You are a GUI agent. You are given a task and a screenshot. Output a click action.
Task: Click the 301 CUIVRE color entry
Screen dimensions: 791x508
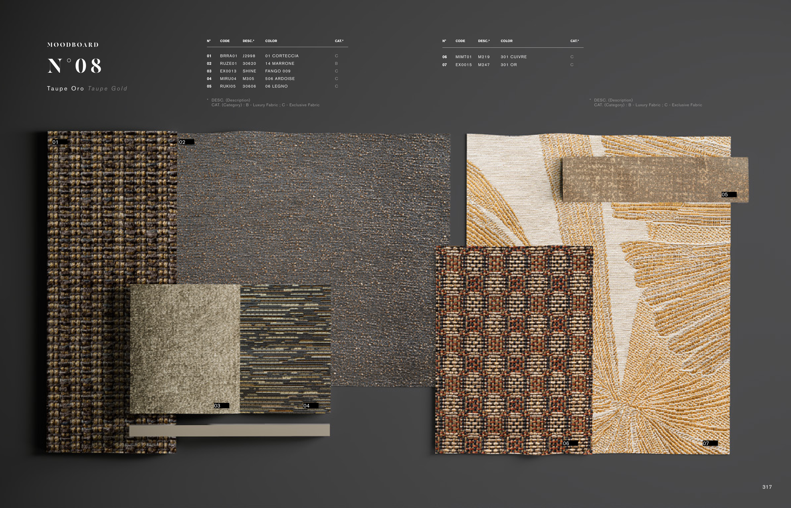[x=513, y=57]
